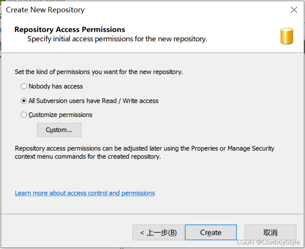Click the "Specify initial access permissions" subtitle
This screenshot has height=249, width=305.
[x=117, y=39]
